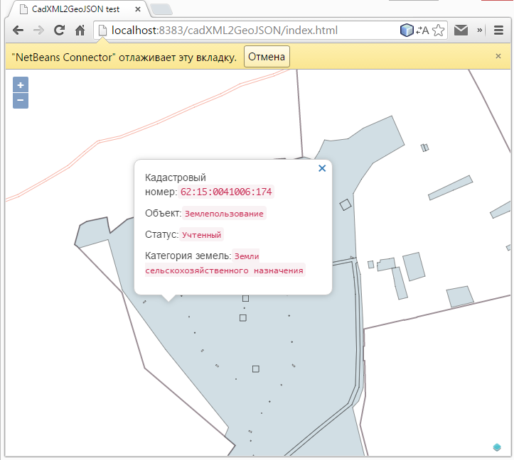Click the blue diamond icon in map corner
The width and height of the screenshot is (514, 460).
tap(497, 447)
